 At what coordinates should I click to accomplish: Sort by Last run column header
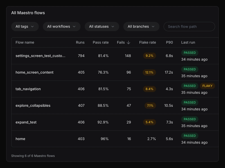click(x=188, y=42)
